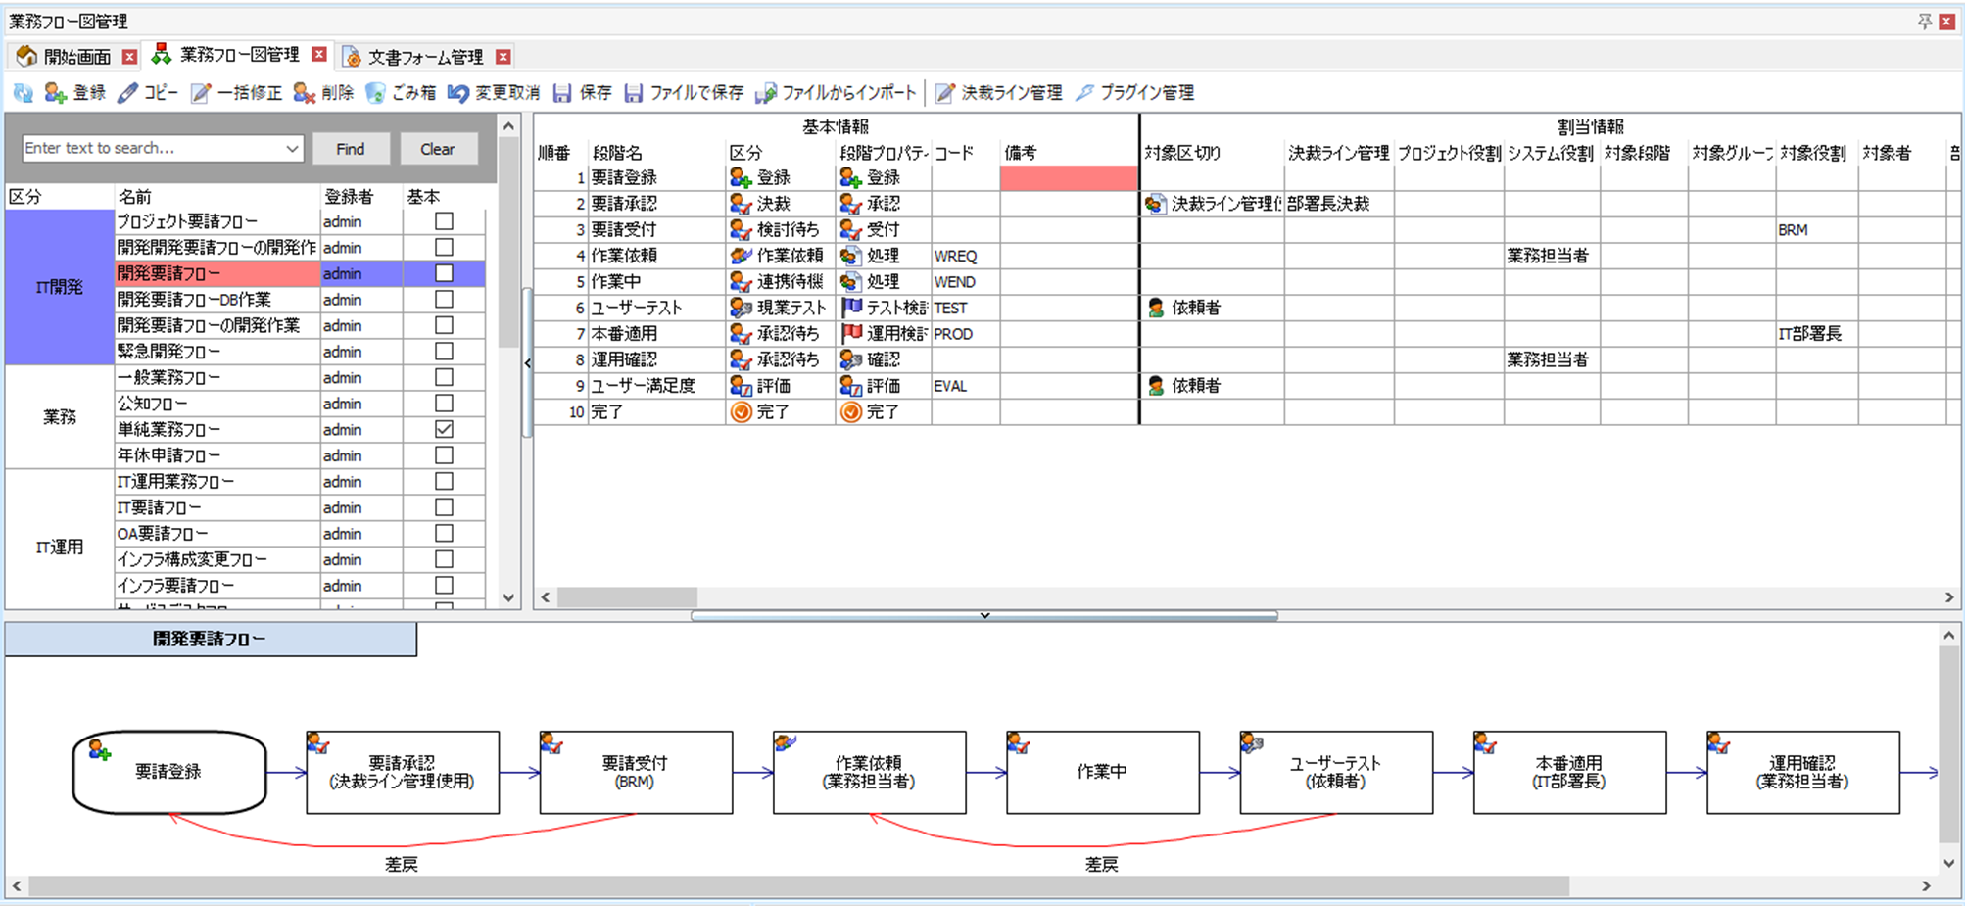Screen dimensions: 1965x906
Task: Click the 保存 save disk icon
Action: (562, 93)
